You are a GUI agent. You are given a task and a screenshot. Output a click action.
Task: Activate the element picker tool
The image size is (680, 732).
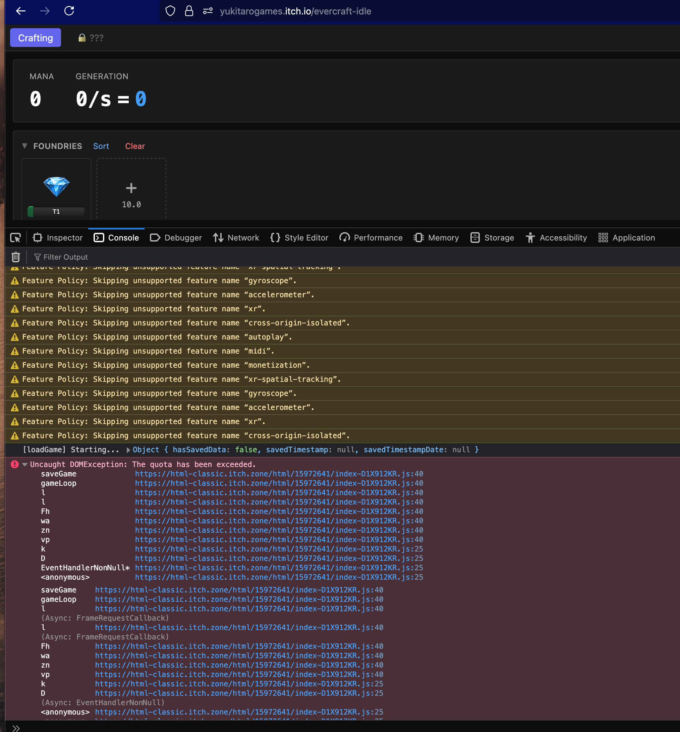click(15, 238)
